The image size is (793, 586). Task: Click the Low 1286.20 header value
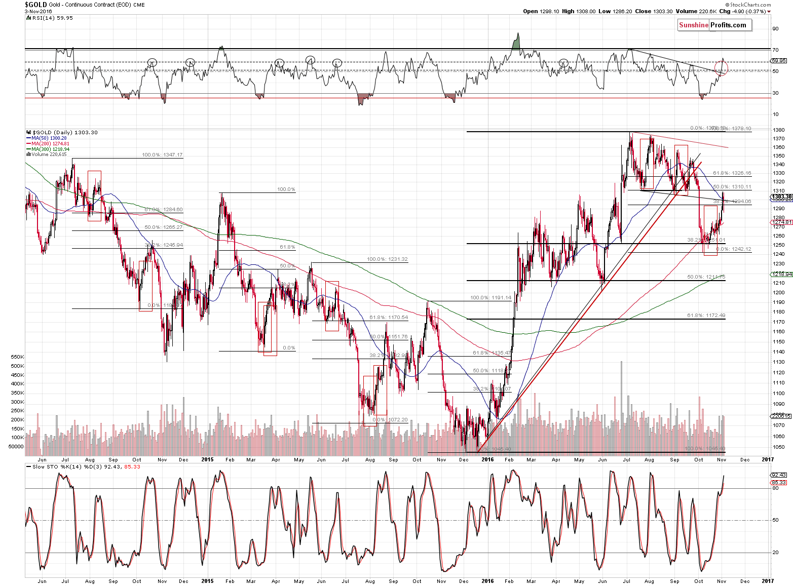[615, 11]
